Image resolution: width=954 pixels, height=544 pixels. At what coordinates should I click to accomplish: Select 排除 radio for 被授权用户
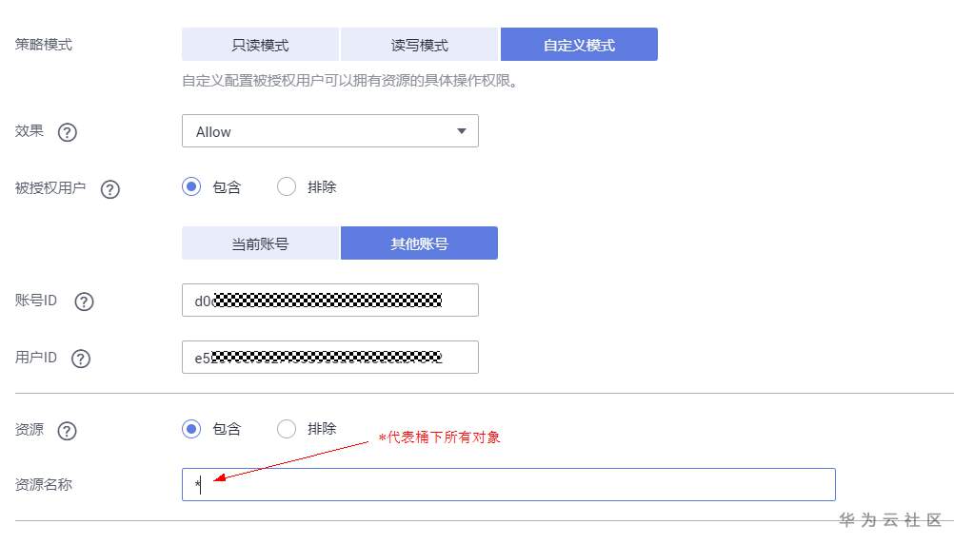coord(286,186)
